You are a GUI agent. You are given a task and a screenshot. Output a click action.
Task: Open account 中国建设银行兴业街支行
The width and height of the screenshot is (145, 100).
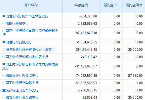[20, 76]
